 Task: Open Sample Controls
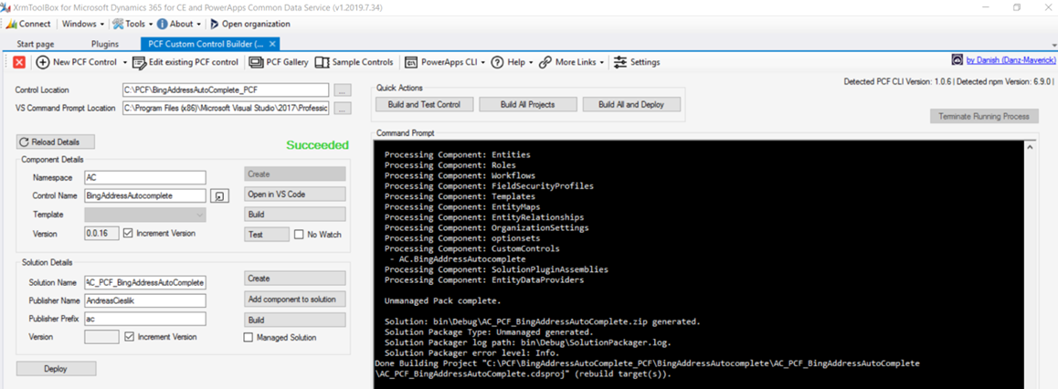[x=354, y=62]
